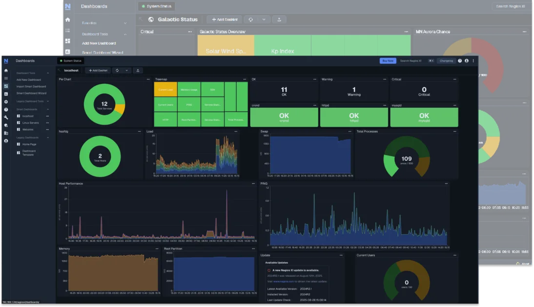Click the user account icon at sidebar bottom
Viewport: 534px width, 307px height.
coord(6,140)
